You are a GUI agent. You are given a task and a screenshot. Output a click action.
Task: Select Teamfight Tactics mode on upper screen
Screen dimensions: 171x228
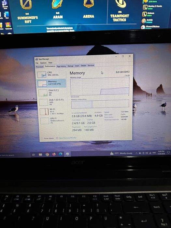click(120, 11)
